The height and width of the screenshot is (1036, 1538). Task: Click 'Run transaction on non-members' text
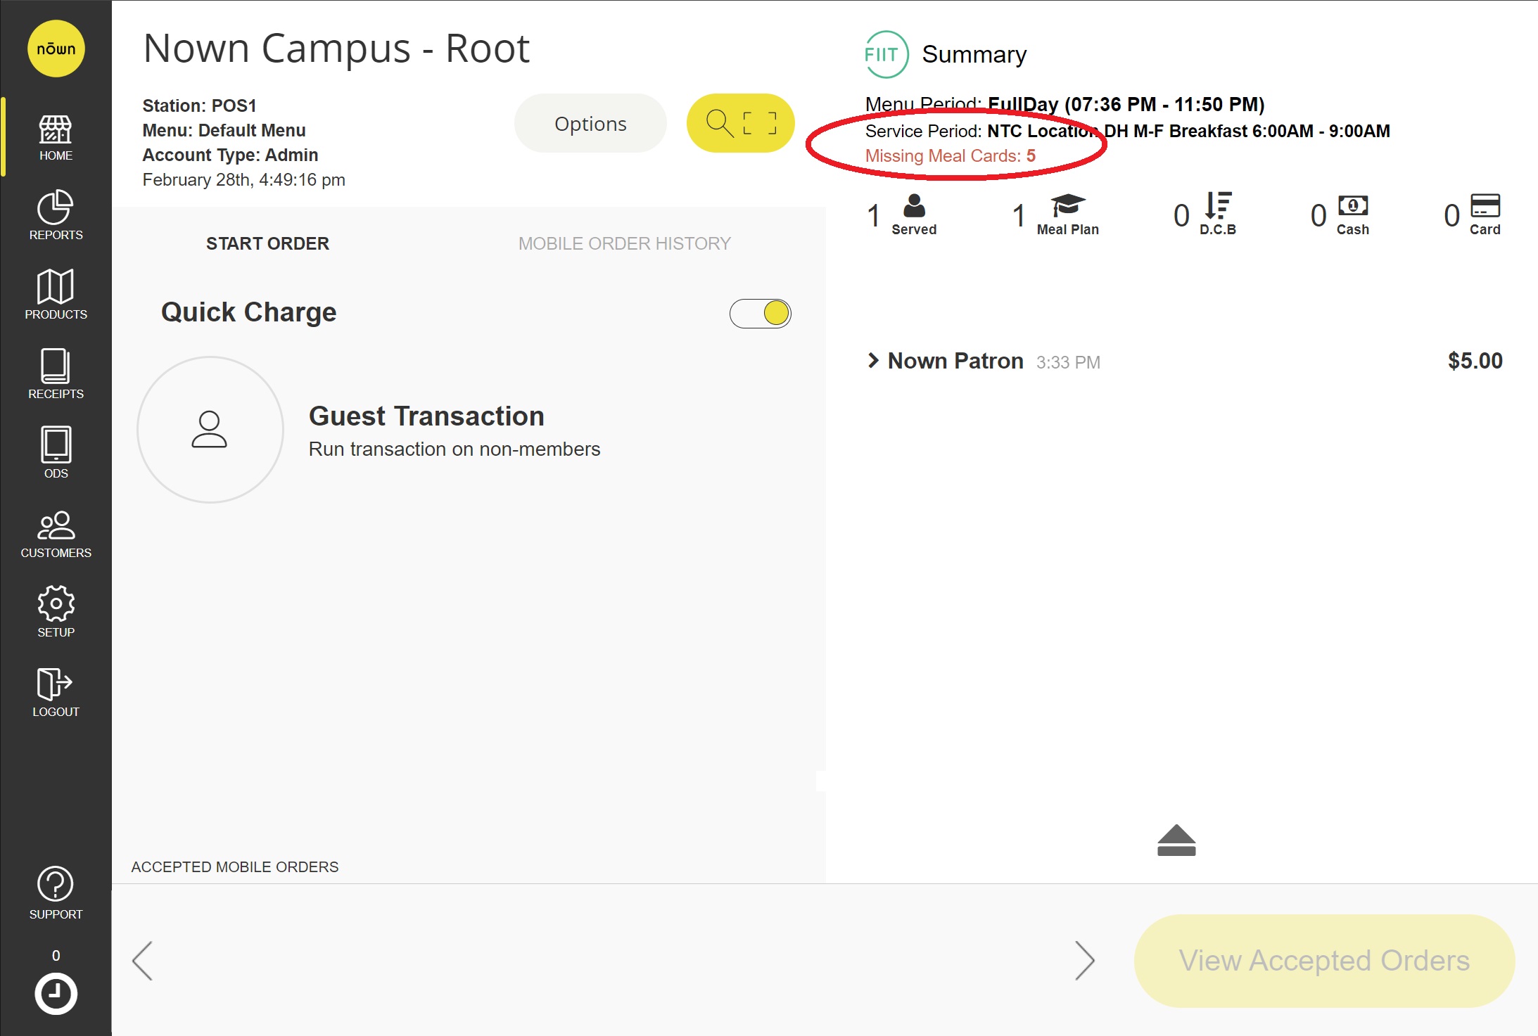pos(454,449)
